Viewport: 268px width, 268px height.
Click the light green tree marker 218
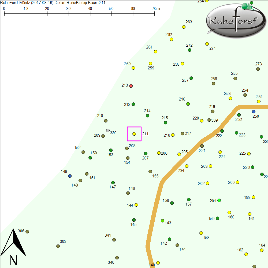(x=188, y=104)
